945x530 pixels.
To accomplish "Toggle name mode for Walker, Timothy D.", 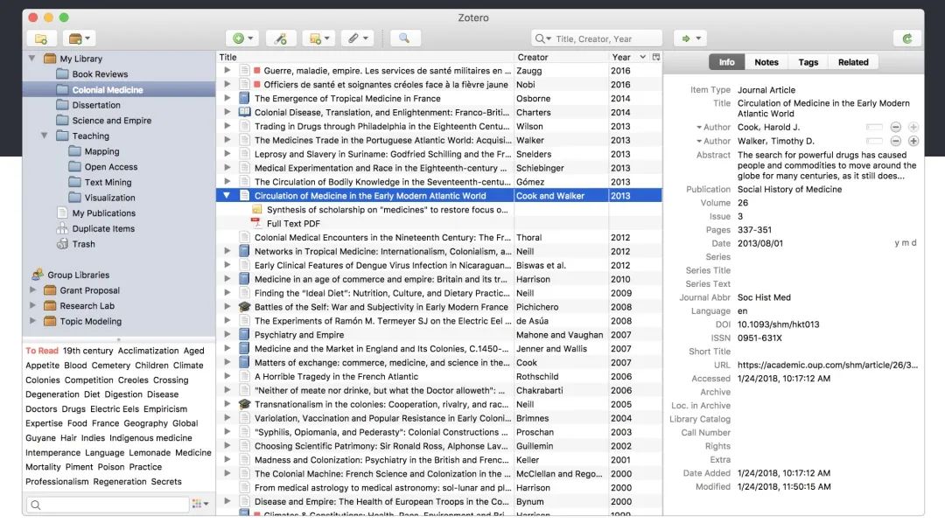I will (x=874, y=141).
